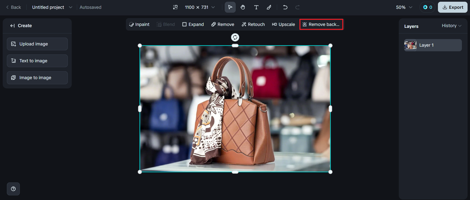This screenshot has width=470, height=200.
Task: Choose Expand from the edit toolbar
Action: click(193, 25)
